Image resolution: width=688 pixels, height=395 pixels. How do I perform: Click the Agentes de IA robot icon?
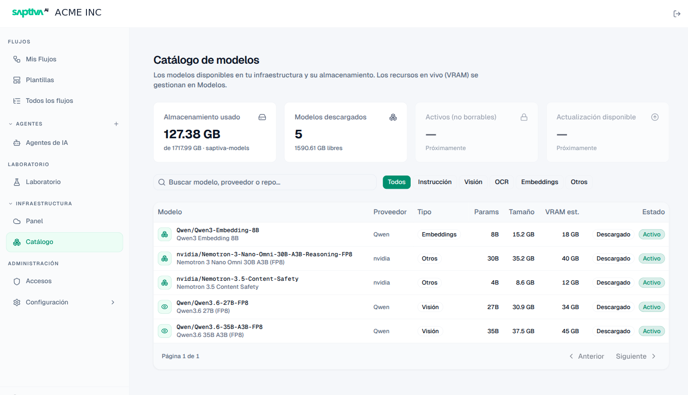17,143
